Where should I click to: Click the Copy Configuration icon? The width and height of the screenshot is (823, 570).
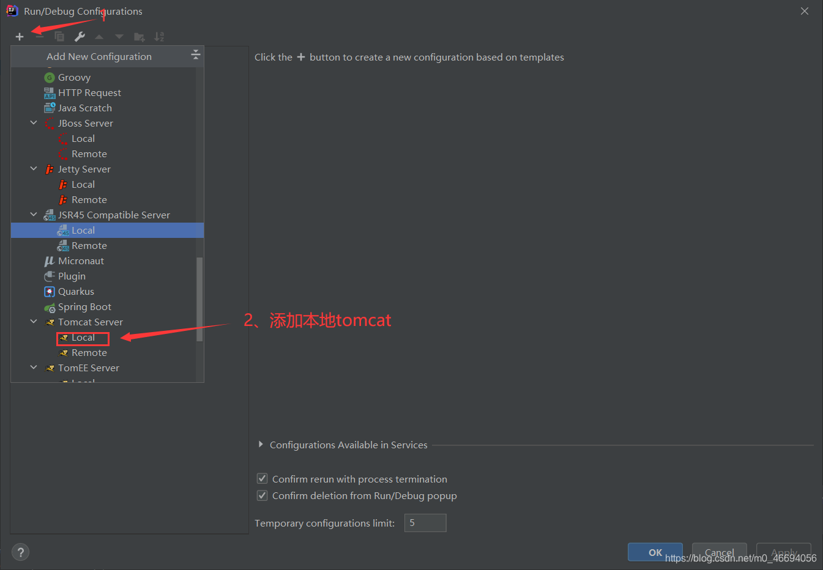(59, 37)
